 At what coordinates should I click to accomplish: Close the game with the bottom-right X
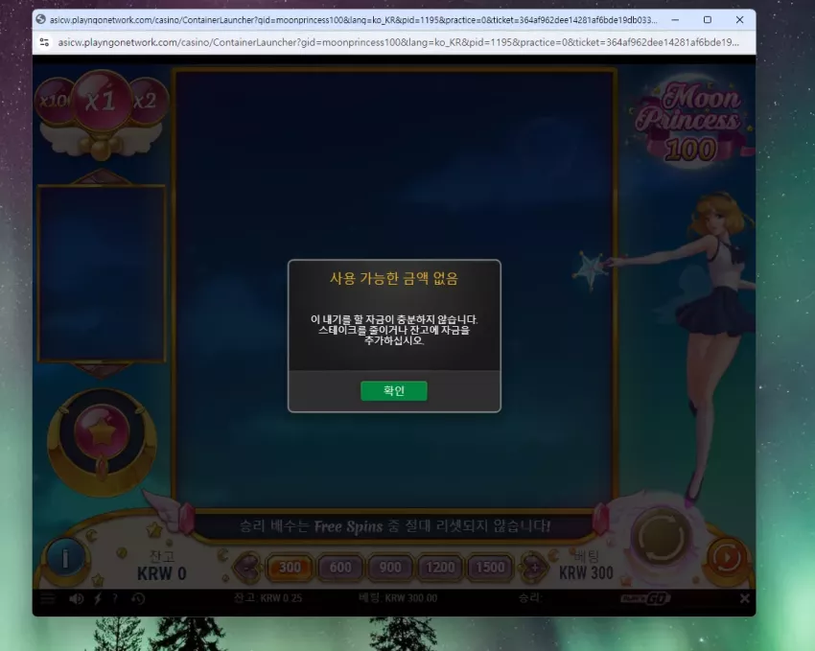click(744, 598)
